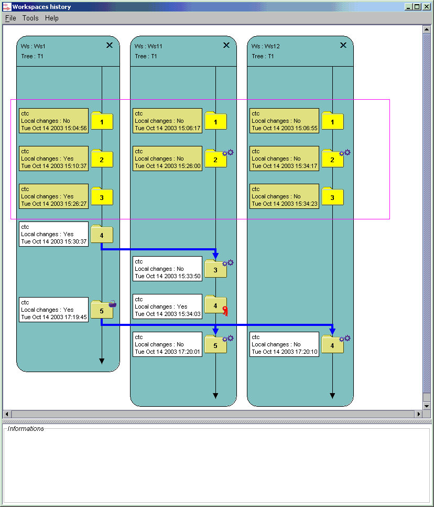Viewport: 434px width, 507px height.
Task: Select Ws11 info box dated 15:34:03
Action: click(x=167, y=307)
